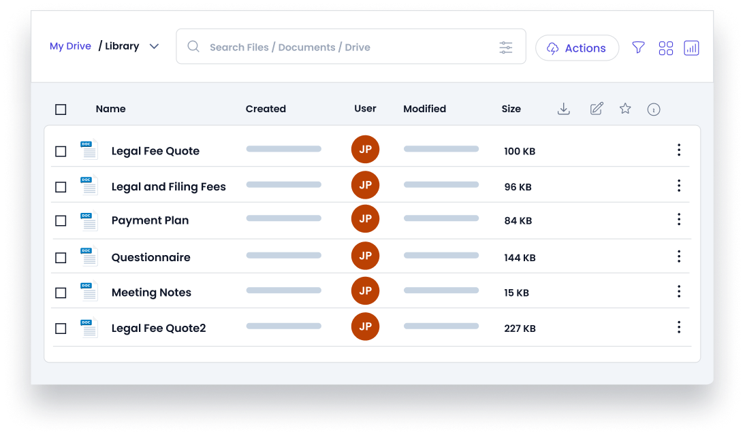Viewport: 745px width, 436px height.
Task: Click the edit pencil icon in header
Action: point(597,109)
